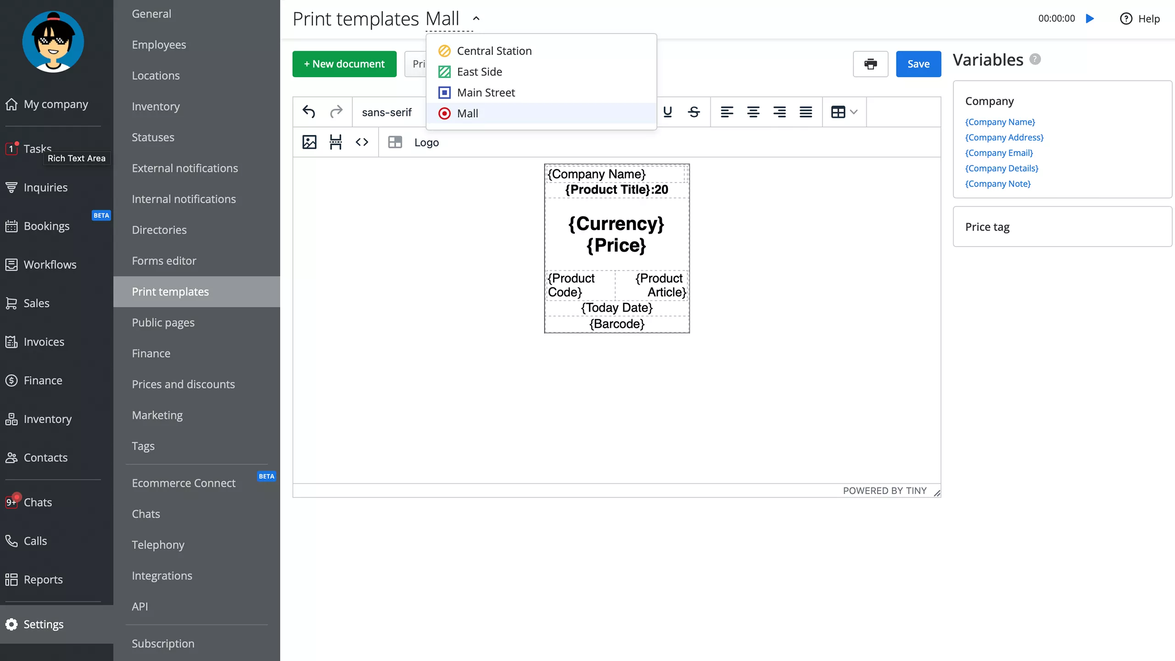The image size is (1175, 661).
Task: Click the printer icon button
Action: click(870, 64)
